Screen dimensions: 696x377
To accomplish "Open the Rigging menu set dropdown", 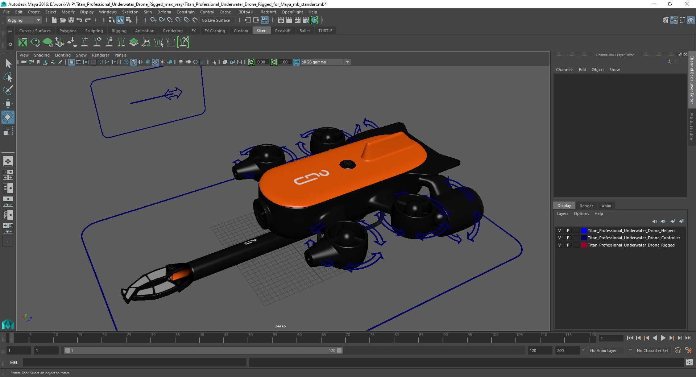I will click(24, 20).
